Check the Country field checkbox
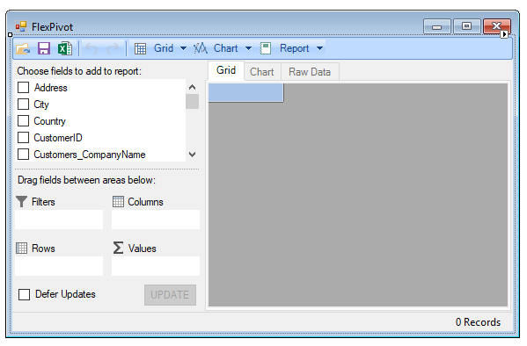The width and height of the screenshot is (527, 346). (x=23, y=120)
